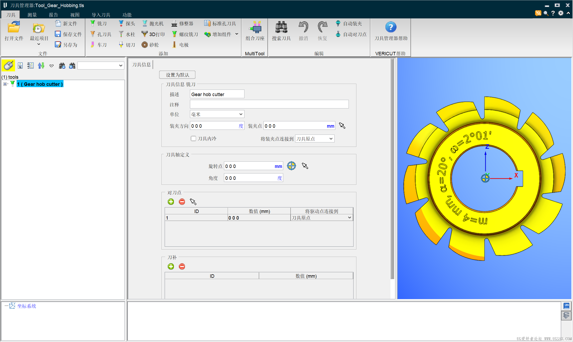Image resolution: width=573 pixels, height=342 pixels.
Task: Click the 描述 field Gear hob cutter
Action: (x=217, y=94)
